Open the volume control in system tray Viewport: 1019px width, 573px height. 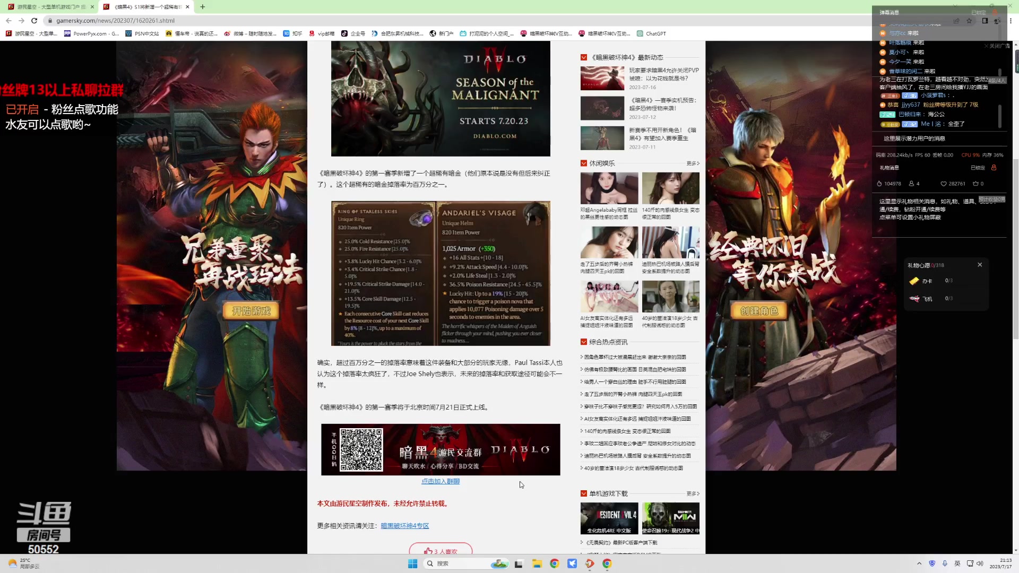980,563
